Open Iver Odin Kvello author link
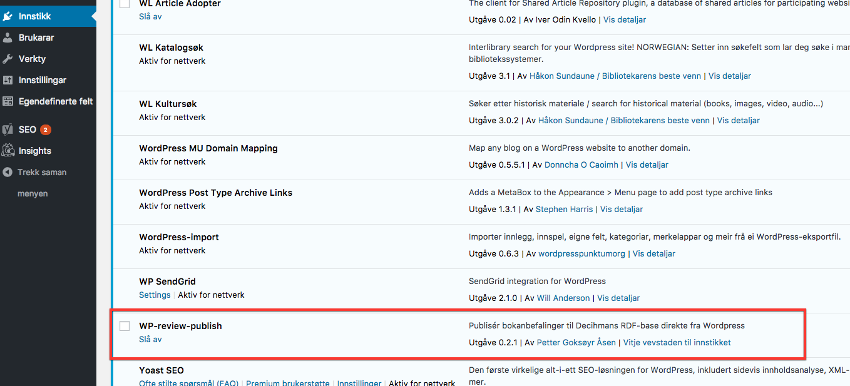Image resolution: width=850 pixels, height=386 pixels. (x=567, y=19)
